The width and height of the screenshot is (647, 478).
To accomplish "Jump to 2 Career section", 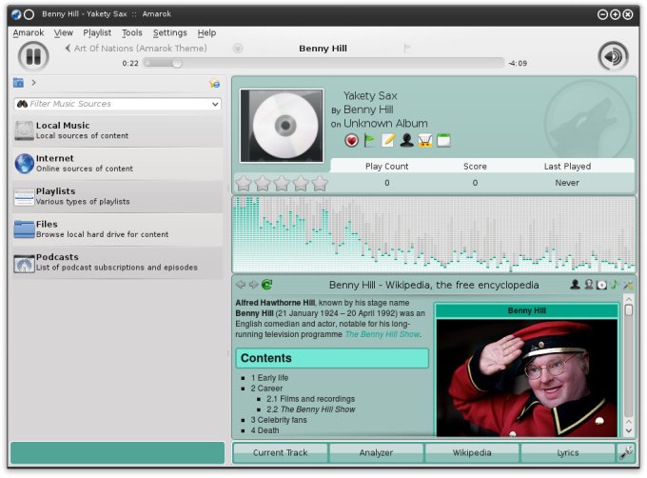I will coord(266,388).
